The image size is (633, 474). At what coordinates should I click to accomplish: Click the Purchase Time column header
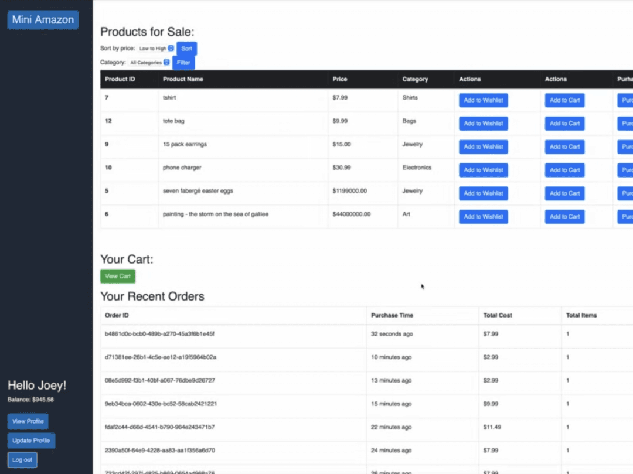[x=392, y=315]
